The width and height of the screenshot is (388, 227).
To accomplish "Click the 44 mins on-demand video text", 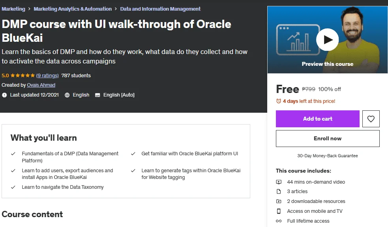I will click(x=316, y=182).
